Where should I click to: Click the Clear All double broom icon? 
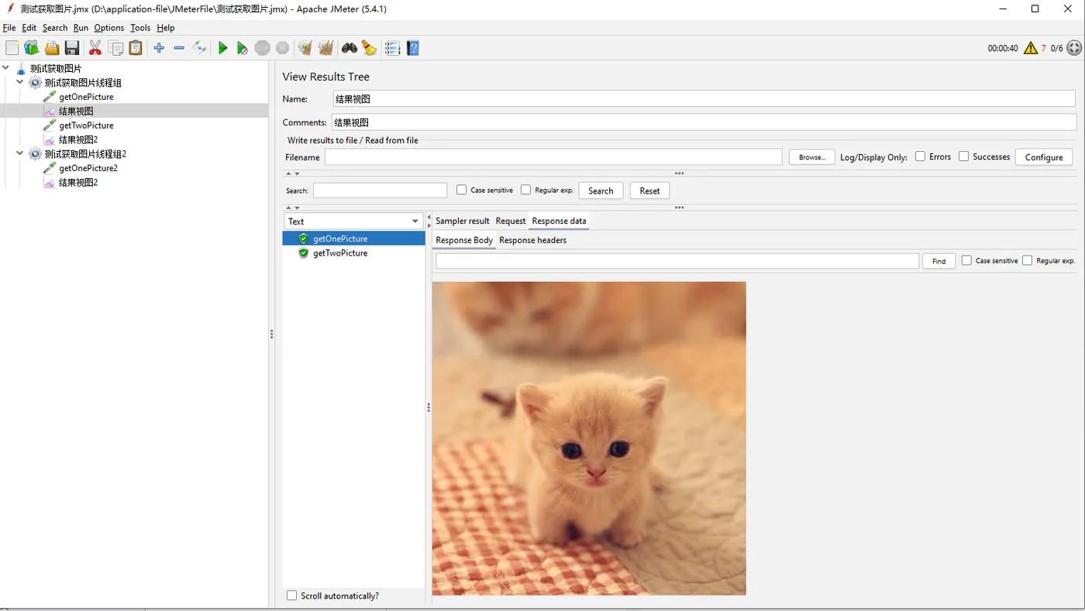click(x=325, y=48)
